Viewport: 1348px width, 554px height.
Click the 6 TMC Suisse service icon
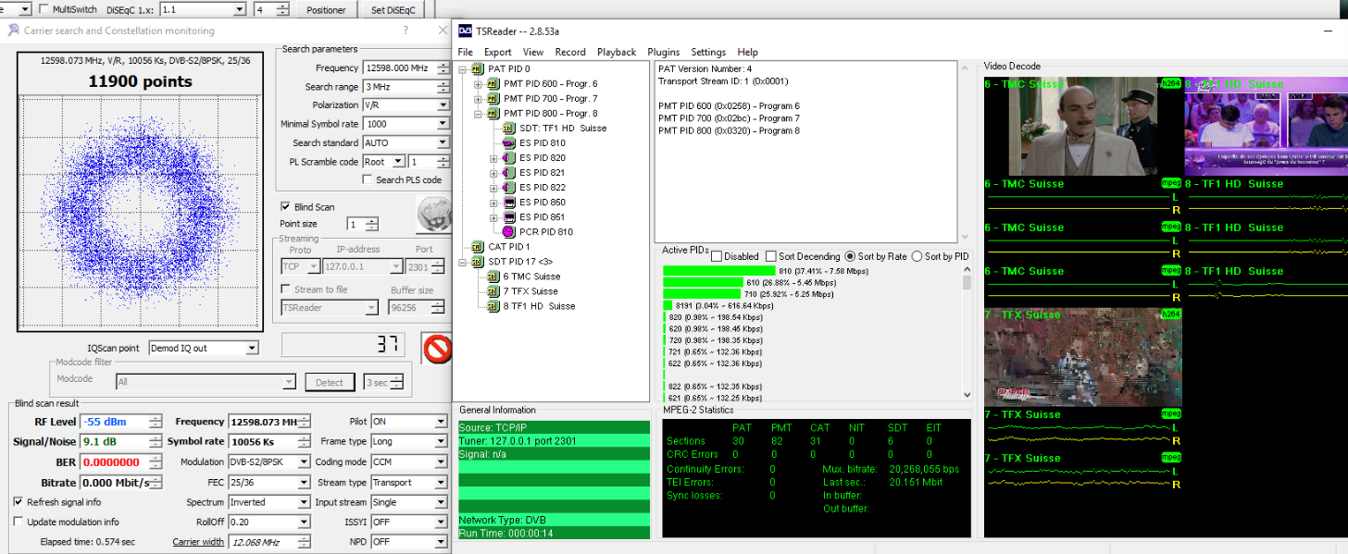(x=493, y=276)
